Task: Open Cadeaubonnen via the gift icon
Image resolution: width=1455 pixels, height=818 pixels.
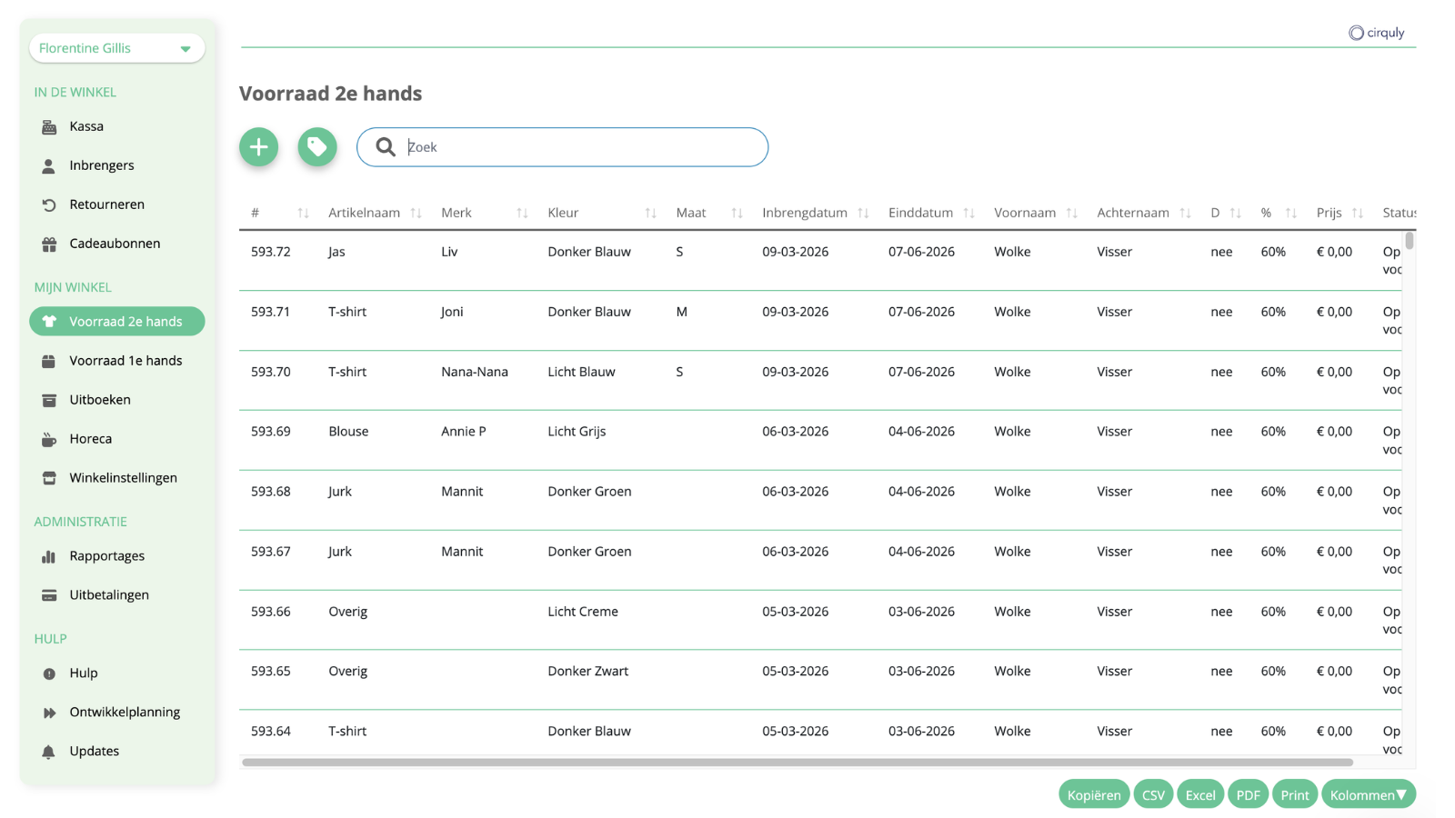Action: [x=49, y=244]
